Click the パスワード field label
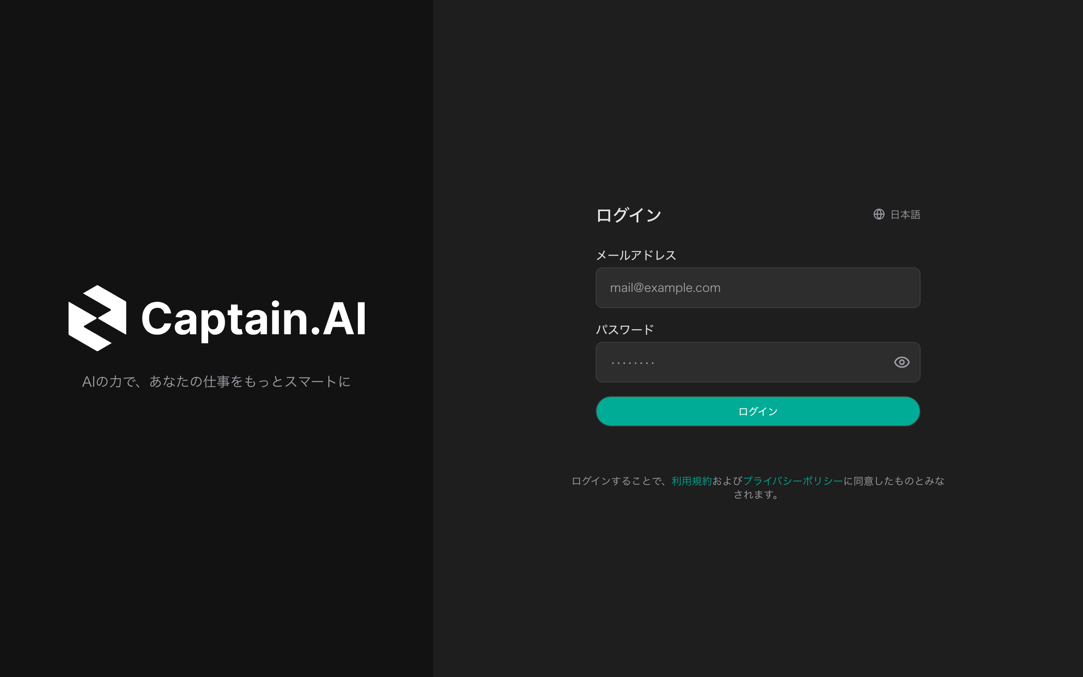The height and width of the screenshot is (677, 1083). point(625,330)
